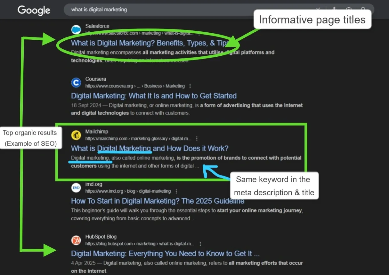Image resolution: width=389 pixels, height=275 pixels.
Task: Open three-dot menu beside the imd.org URL
Action: pyautogui.click(x=176, y=191)
